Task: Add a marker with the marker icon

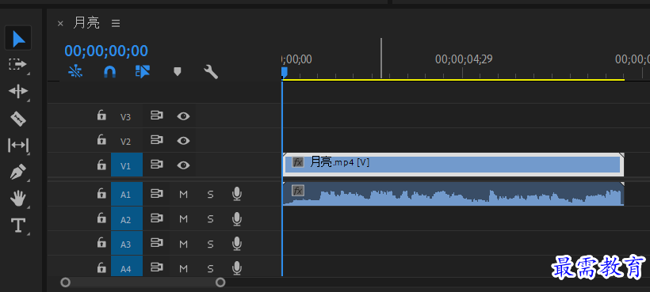Action: pos(178,72)
